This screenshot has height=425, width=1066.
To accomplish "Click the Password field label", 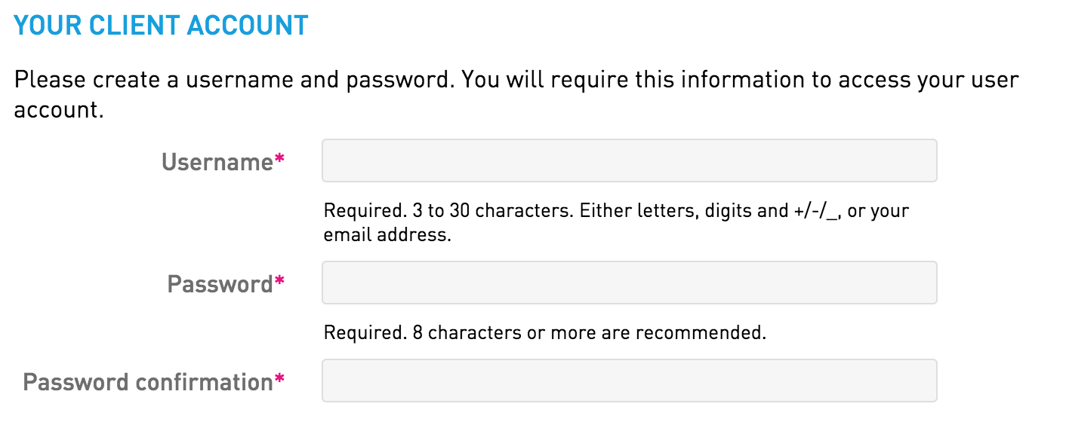I will pyautogui.click(x=220, y=284).
